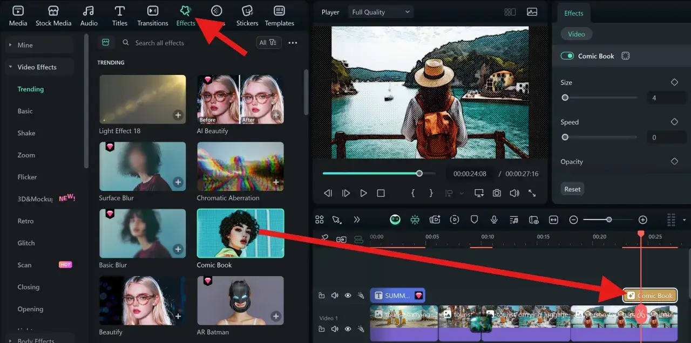Click the play button in the player
Screen dimensions: 691x343
click(363, 193)
